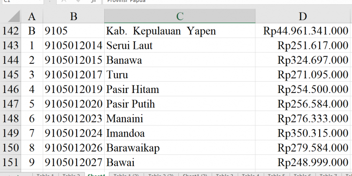The width and height of the screenshot is (352, 176).
Task: Click the Turu cell
Action: pos(180,74)
